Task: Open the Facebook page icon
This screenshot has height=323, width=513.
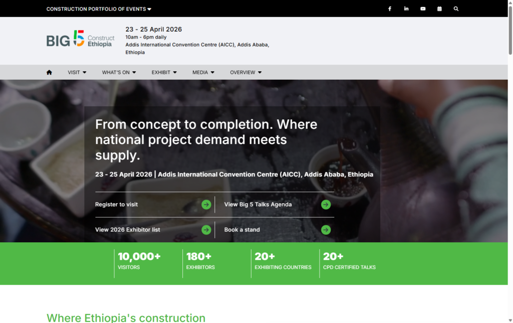Action: (x=390, y=9)
